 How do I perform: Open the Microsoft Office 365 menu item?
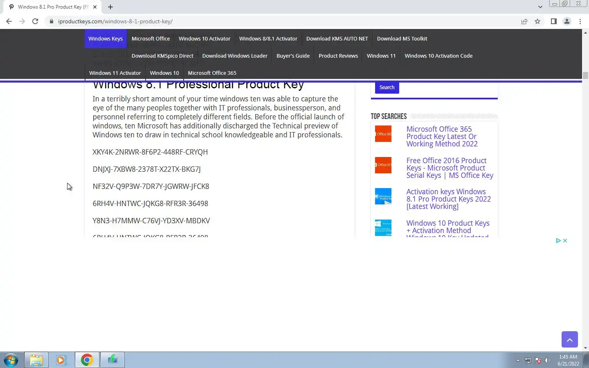(212, 73)
